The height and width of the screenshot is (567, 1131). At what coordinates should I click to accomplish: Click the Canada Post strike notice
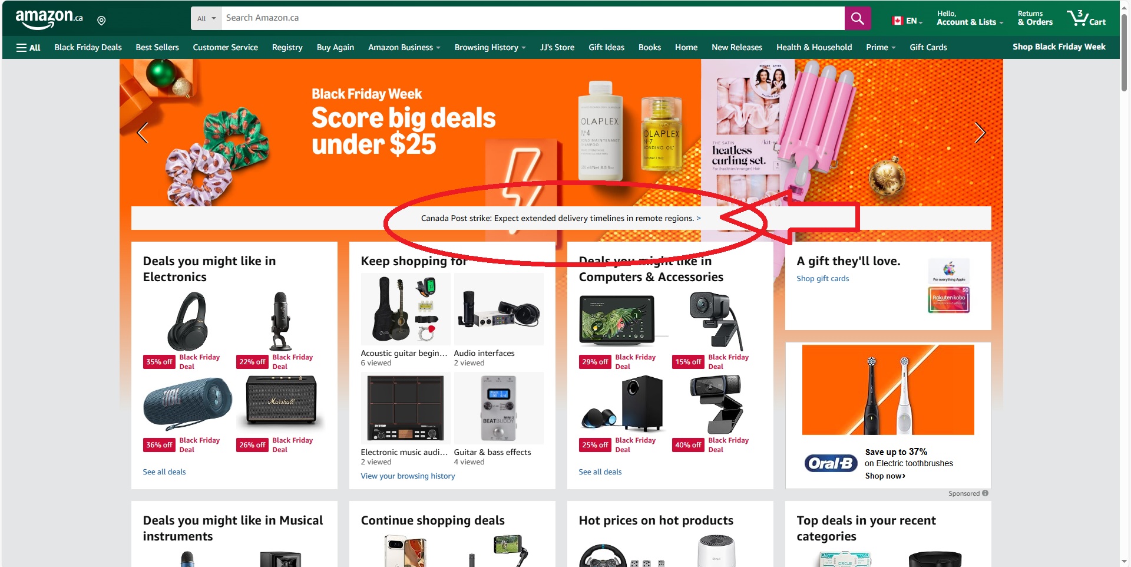click(x=561, y=218)
